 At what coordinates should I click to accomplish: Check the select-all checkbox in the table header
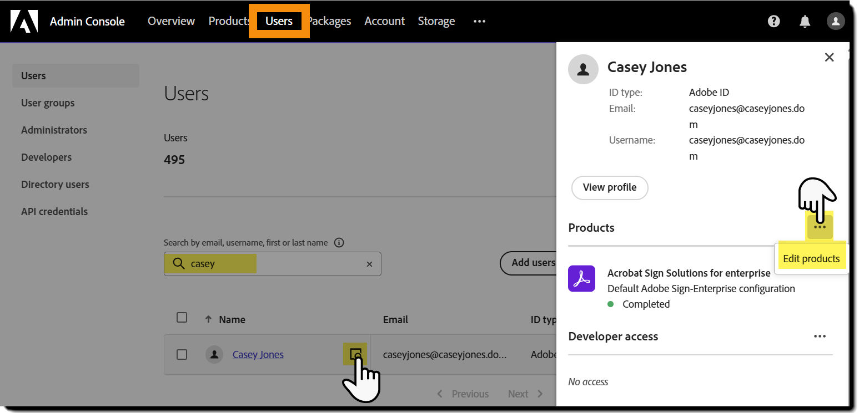coord(182,317)
